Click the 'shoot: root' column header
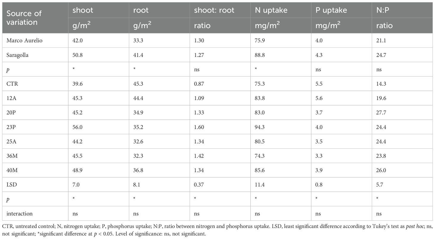Viewport: 435px width, 239px height. [x=214, y=10]
